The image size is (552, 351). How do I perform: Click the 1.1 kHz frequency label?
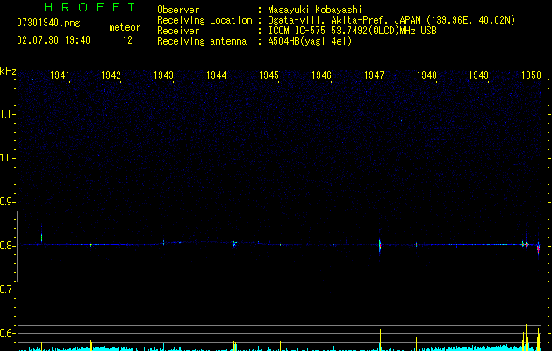pos(7,114)
